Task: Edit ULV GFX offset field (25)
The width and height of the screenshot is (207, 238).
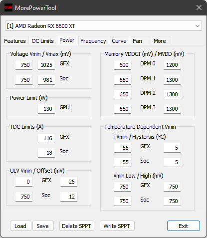Action: click(69, 182)
